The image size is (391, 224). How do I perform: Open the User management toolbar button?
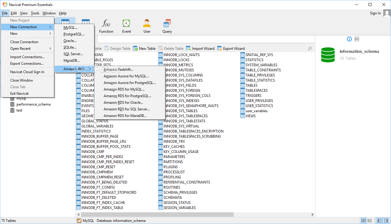(147, 26)
